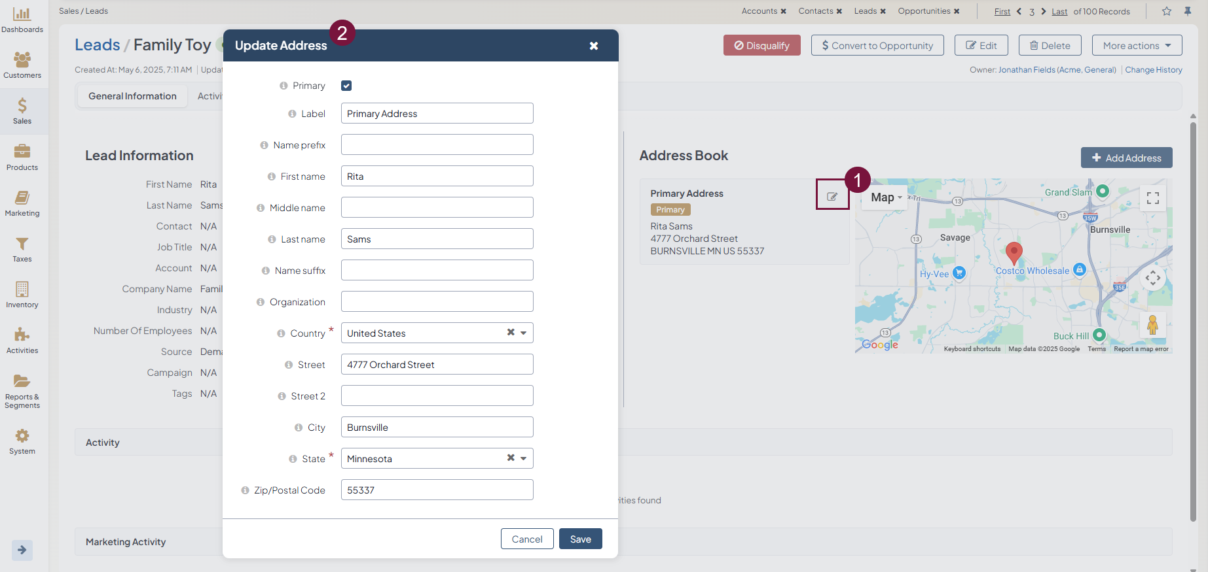The height and width of the screenshot is (572, 1208).
Task: Open the Dashboards sidebar icon
Action: click(x=22, y=20)
